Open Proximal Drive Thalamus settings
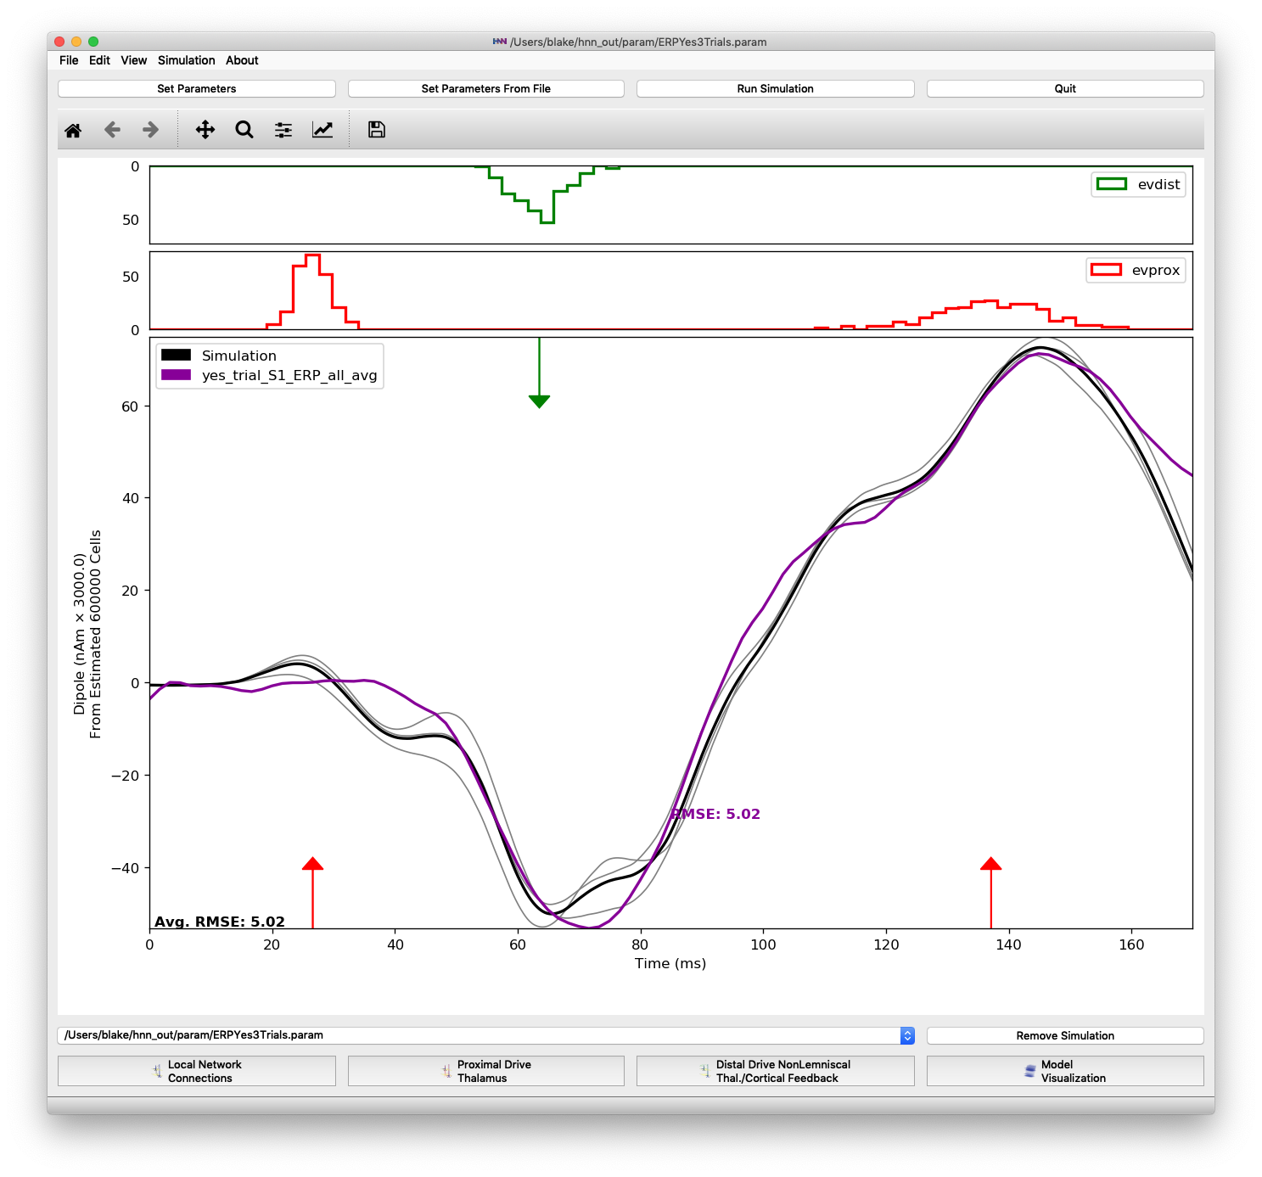This screenshot has width=1262, height=1177. [486, 1071]
